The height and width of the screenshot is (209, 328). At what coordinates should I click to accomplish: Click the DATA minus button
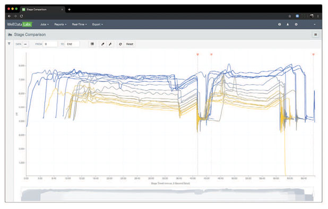(x=25, y=44)
